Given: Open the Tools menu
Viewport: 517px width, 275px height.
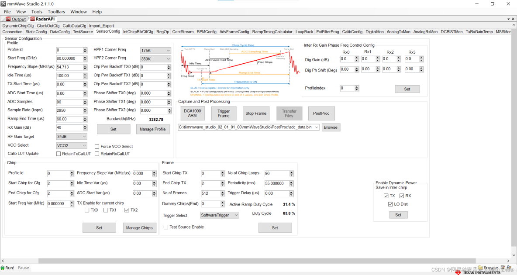Looking at the screenshot, I should (37, 12).
